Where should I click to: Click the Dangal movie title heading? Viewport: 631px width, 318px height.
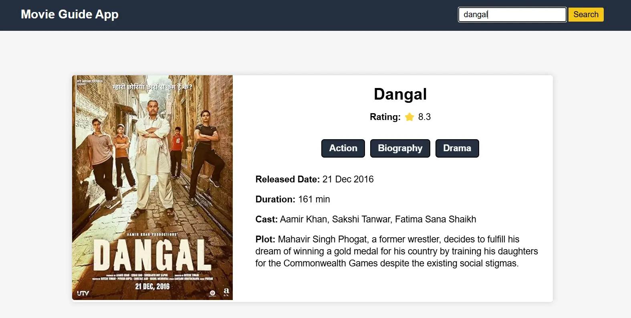pyautogui.click(x=400, y=94)
